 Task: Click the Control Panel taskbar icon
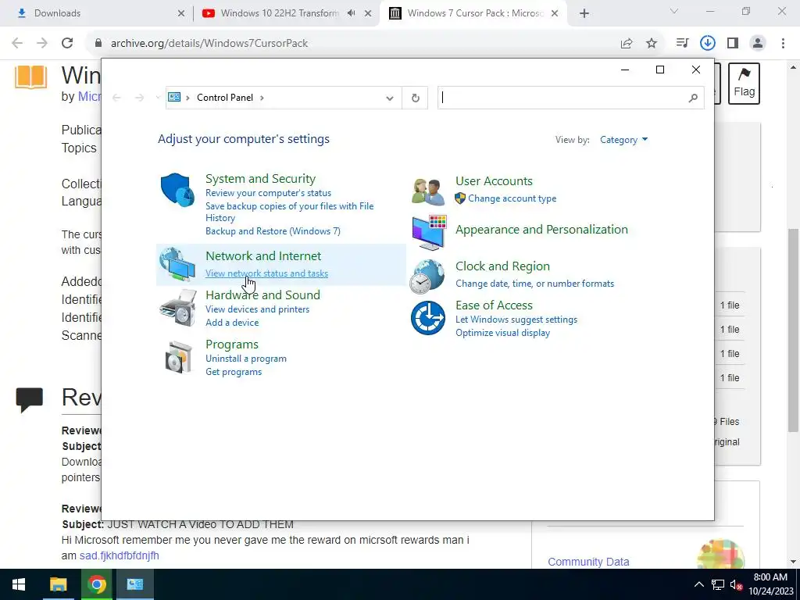tap(134, 584)
